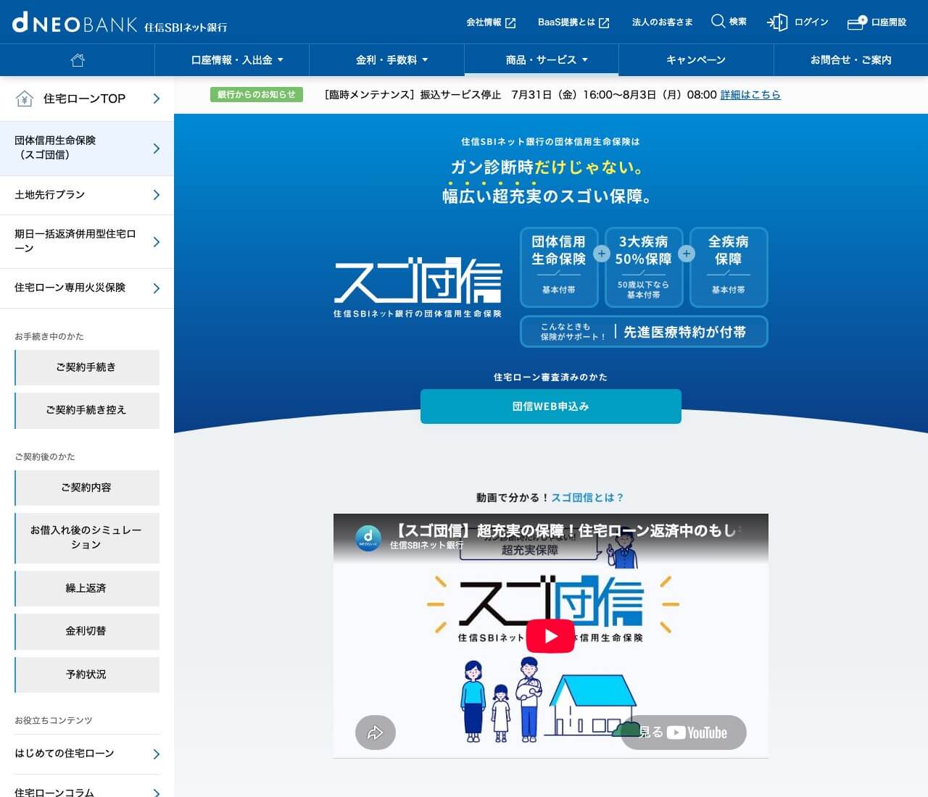Click the ログイン text in the header
The width and height of the screenshot is (928, 797).
(x=811, y=22)
